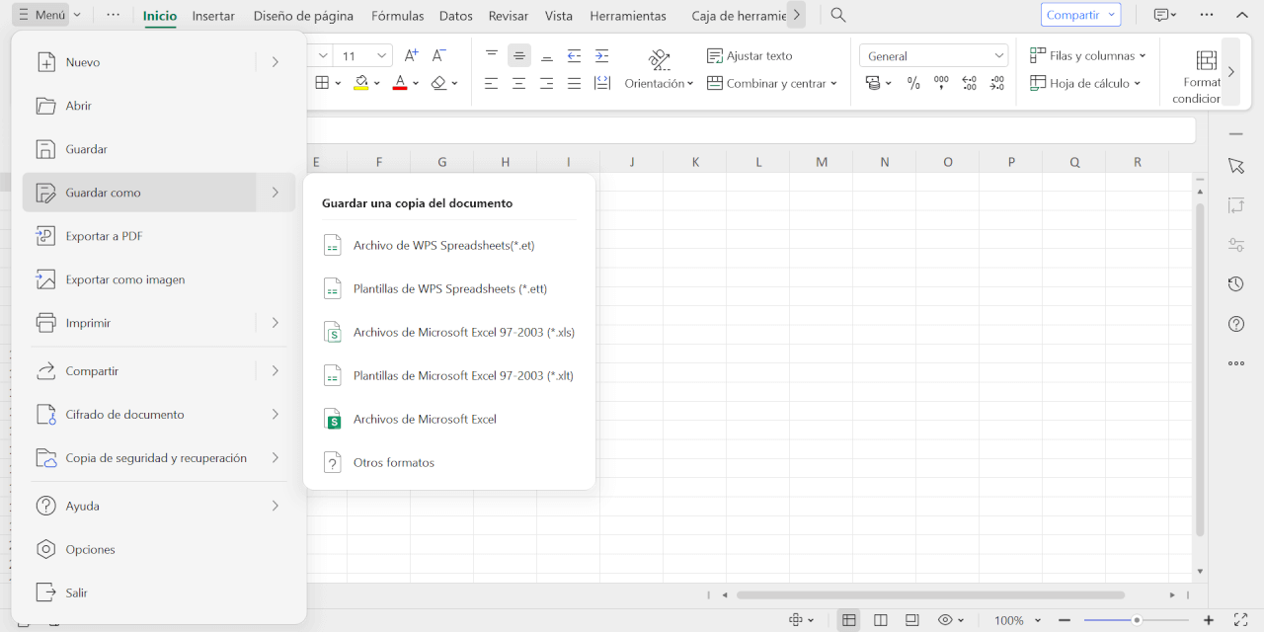This screenshot has width=1264, height=632.
Task: Click the zoom slider handle
Action: tap(1137, 620)
